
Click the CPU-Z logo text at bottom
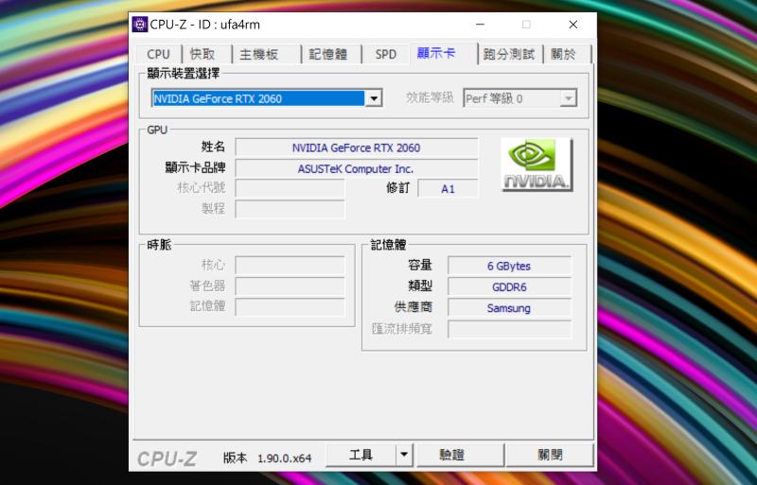(167, 459)
